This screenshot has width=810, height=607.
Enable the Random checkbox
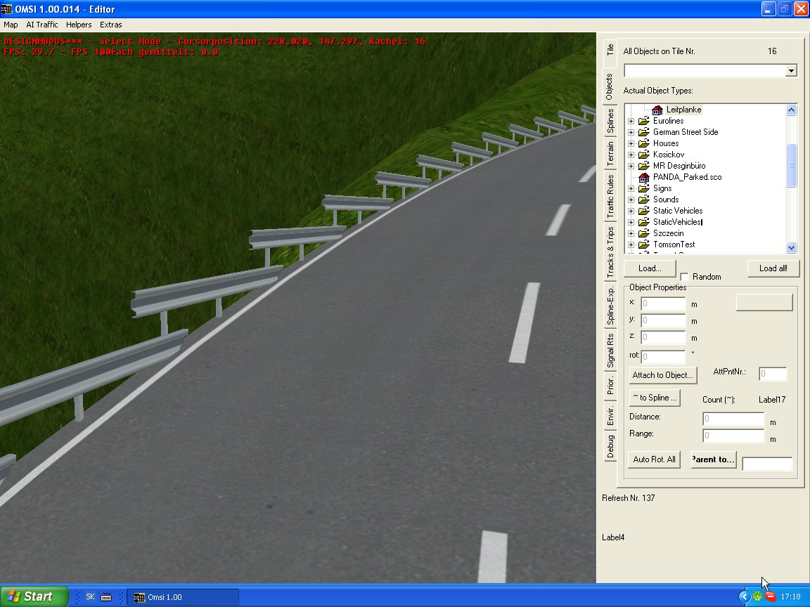pos(685,278)
